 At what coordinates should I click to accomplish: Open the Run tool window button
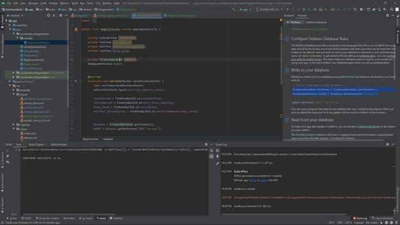coord(12,218)
